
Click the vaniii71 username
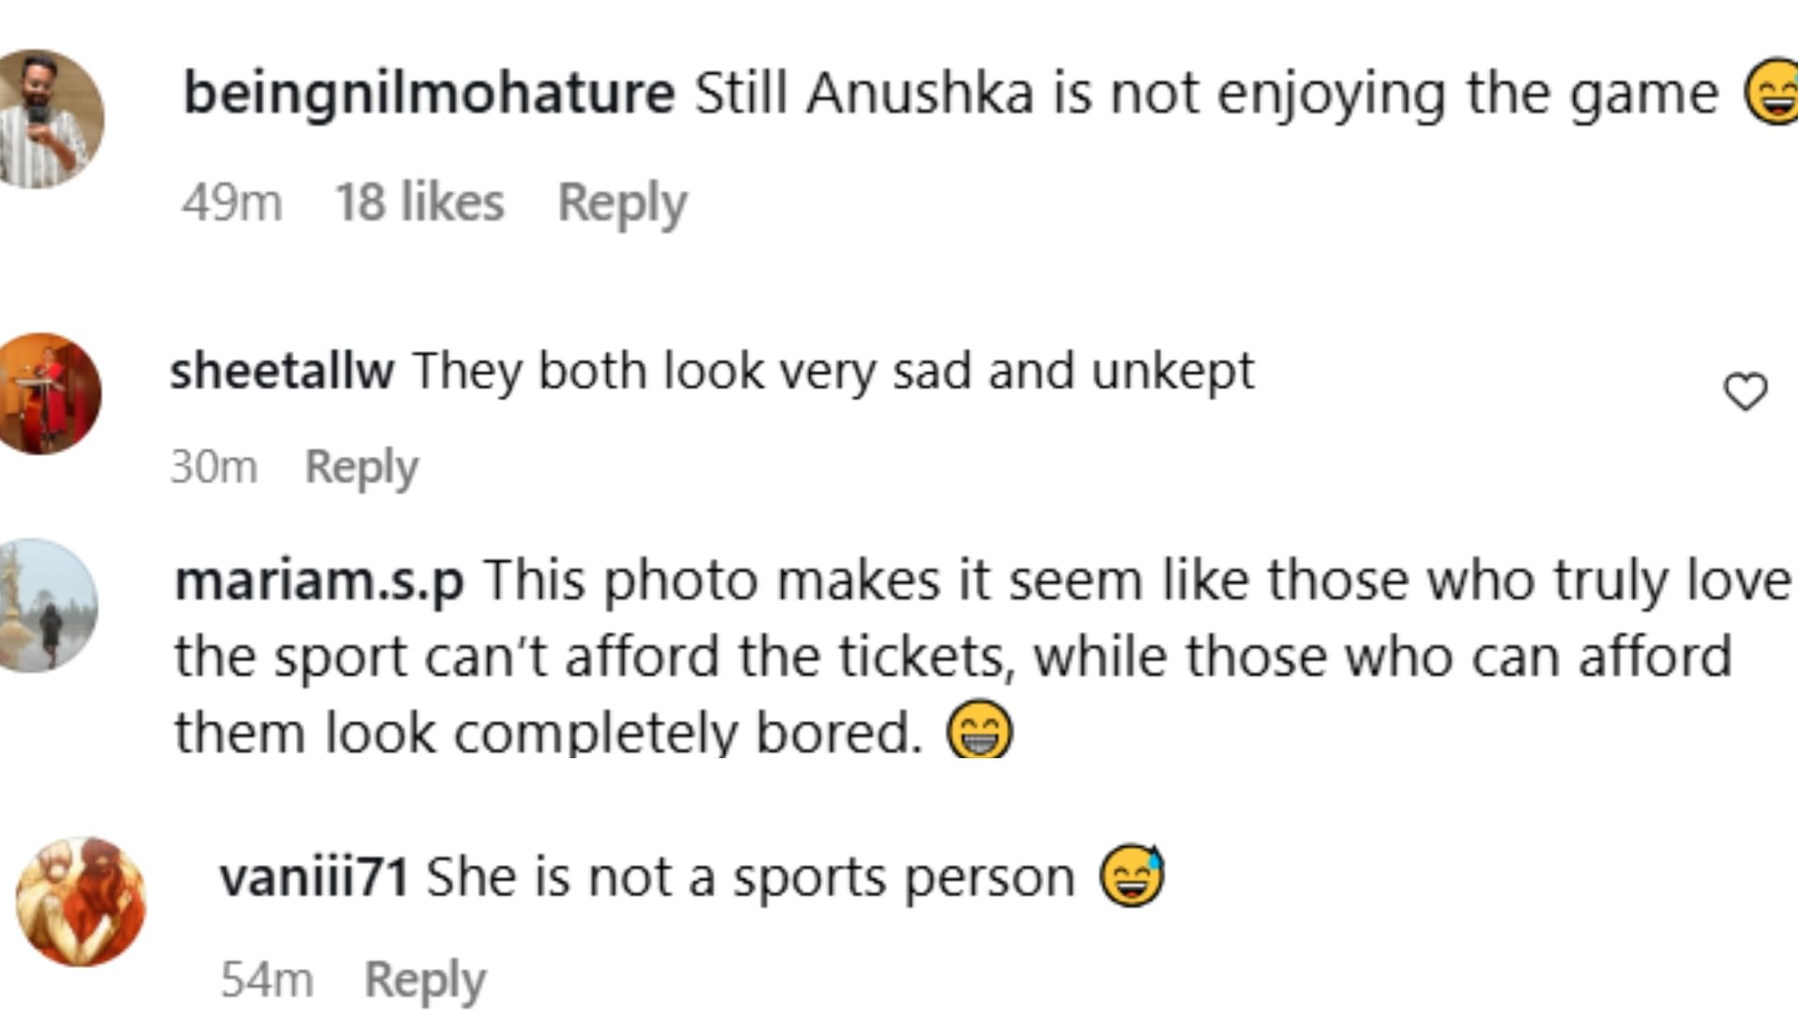pos(314,877)
